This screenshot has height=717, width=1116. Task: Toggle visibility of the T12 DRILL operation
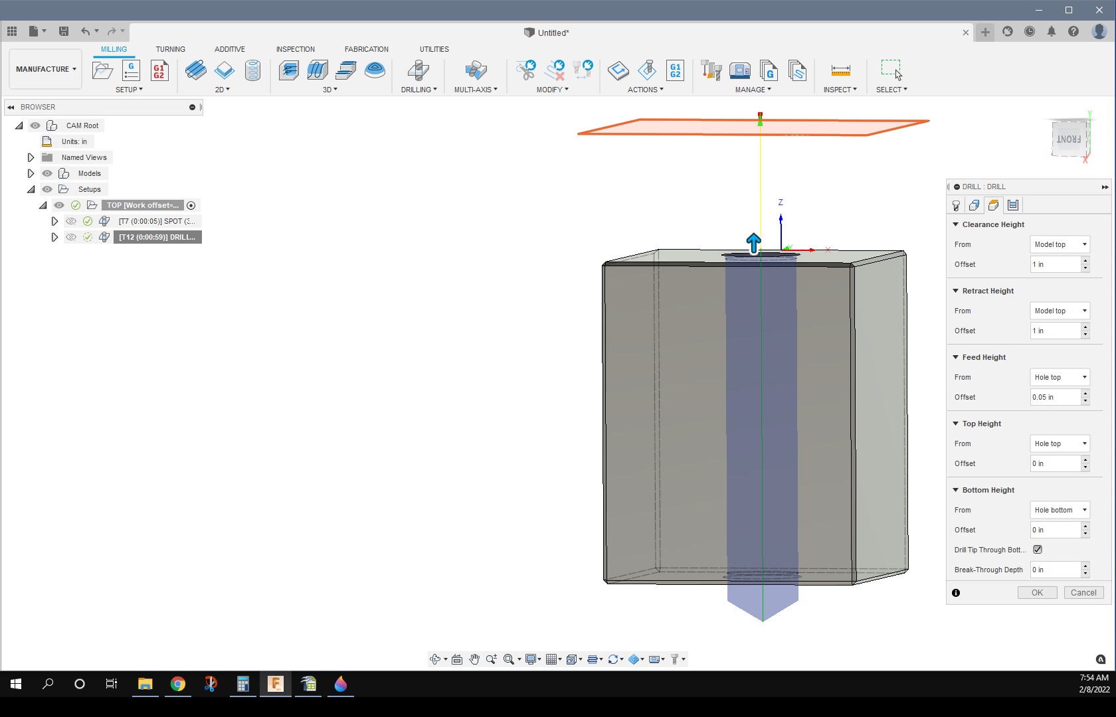pyautogui.click(x=71, y=237)
